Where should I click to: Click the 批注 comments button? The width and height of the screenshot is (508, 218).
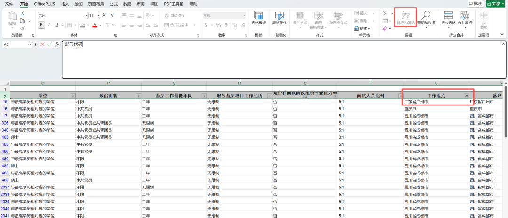(x=476, y=4)
